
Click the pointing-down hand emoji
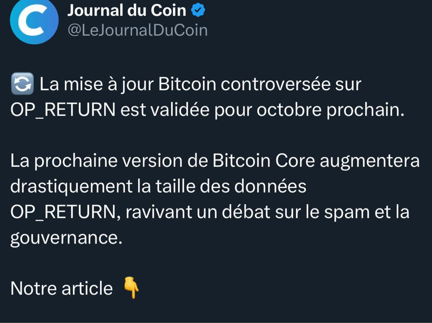[x=131, y=288]
